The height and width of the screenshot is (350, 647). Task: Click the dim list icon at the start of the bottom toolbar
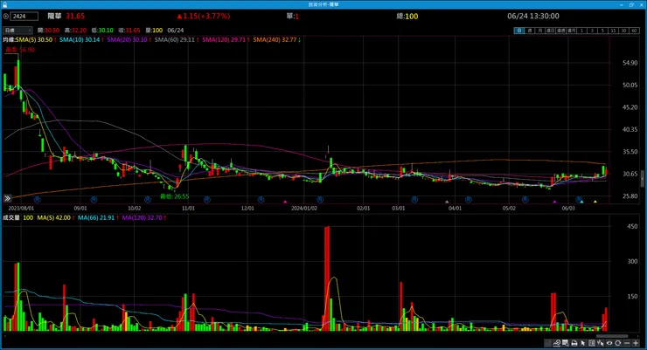547,343
